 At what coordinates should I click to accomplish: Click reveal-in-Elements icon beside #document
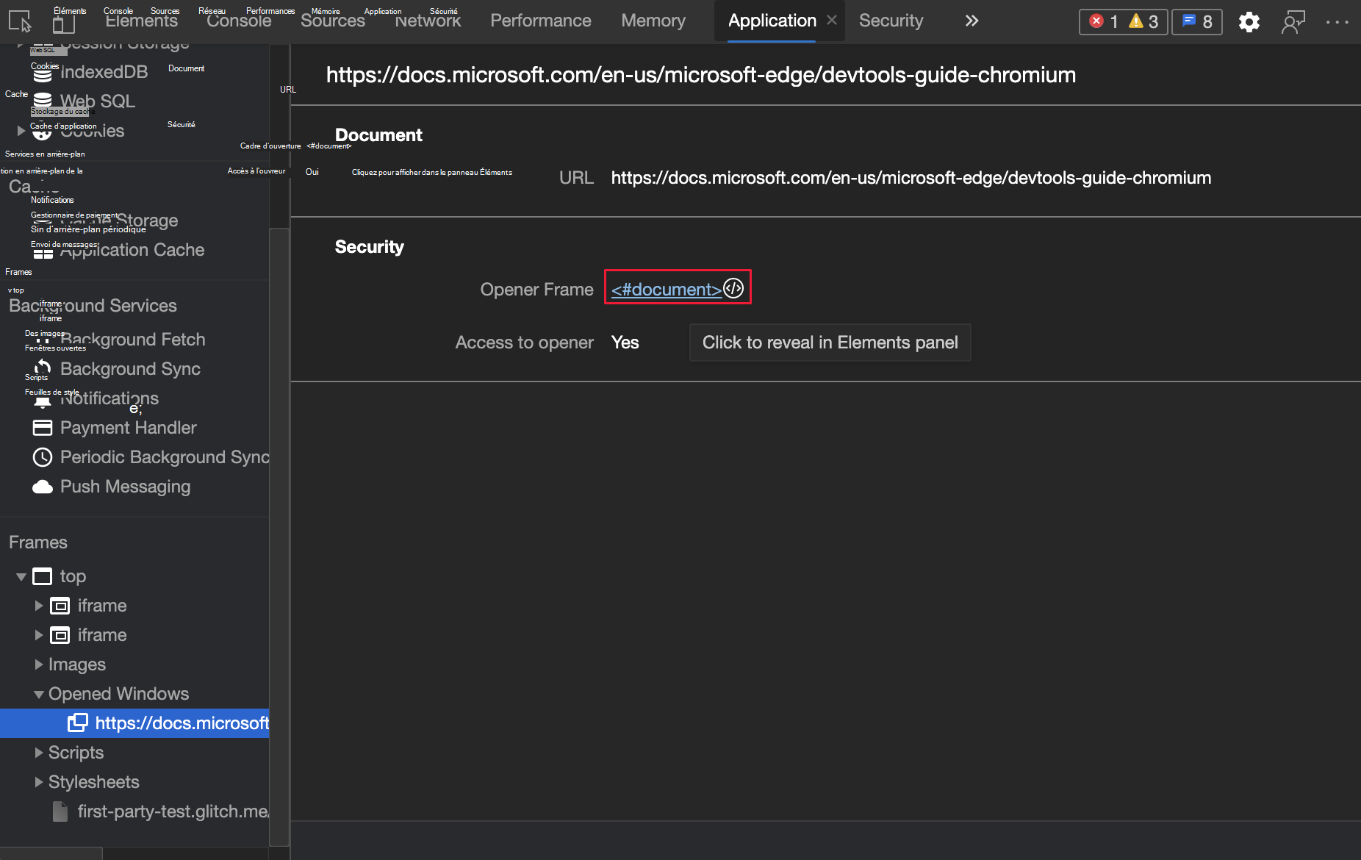[x=733, y=288]
